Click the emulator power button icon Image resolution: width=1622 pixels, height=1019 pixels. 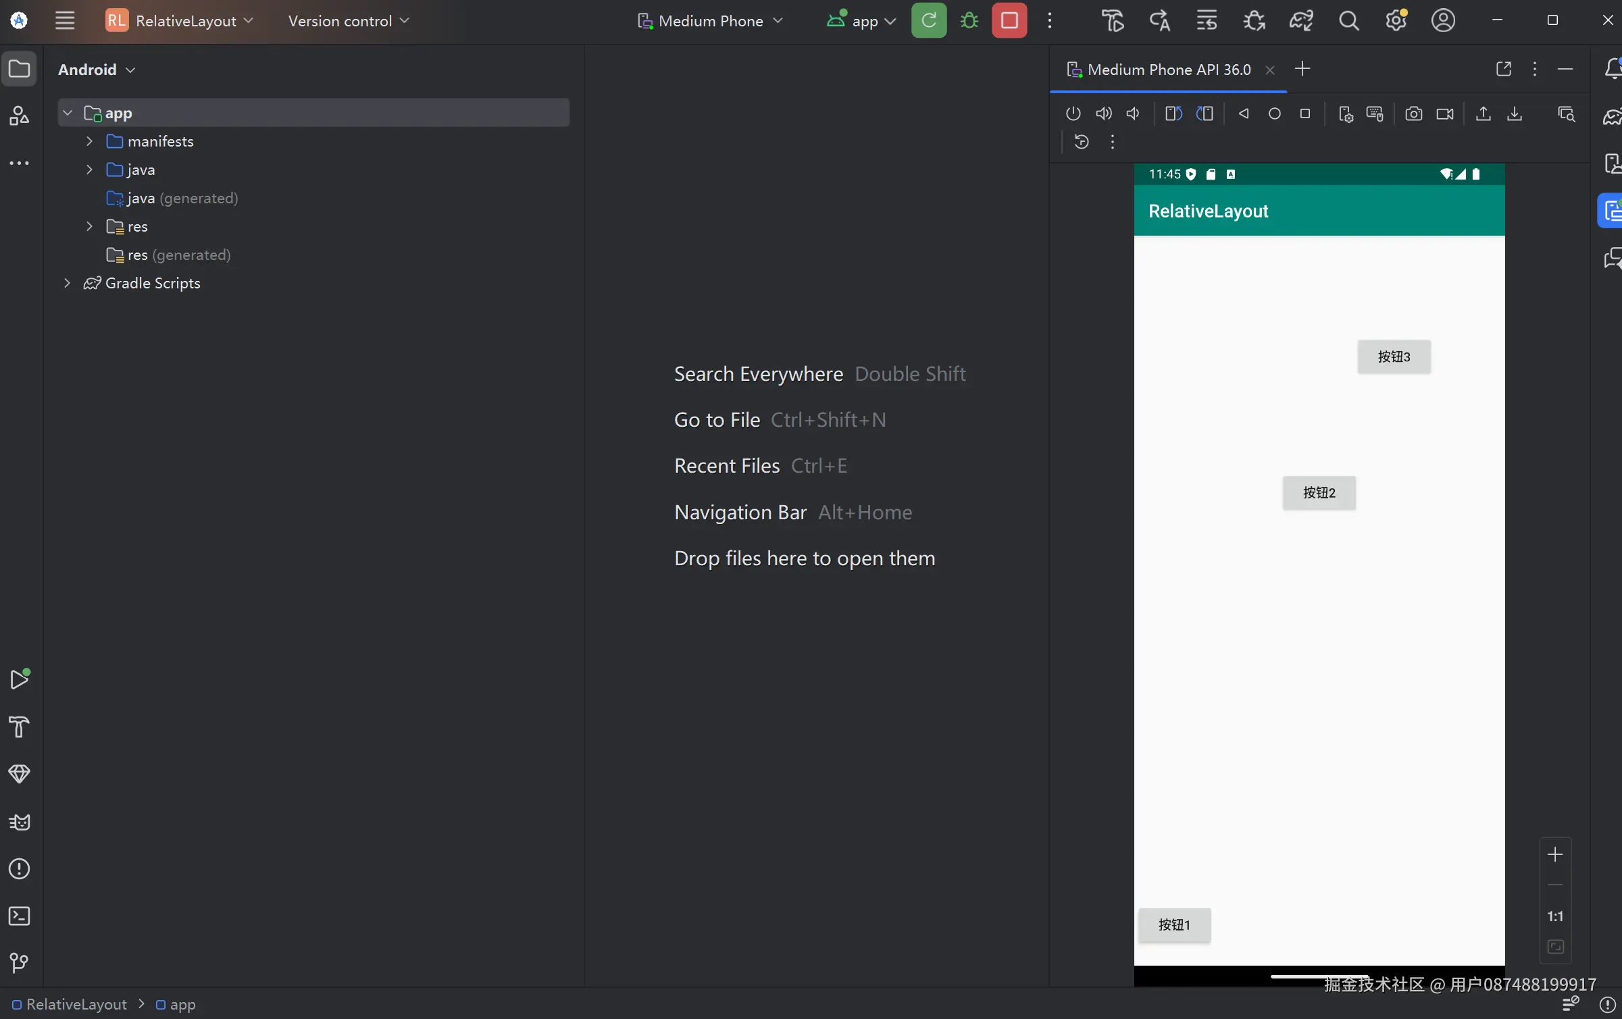1073,113
